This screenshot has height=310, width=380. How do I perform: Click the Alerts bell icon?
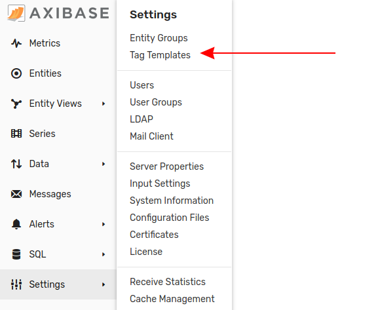click(16, 224)
